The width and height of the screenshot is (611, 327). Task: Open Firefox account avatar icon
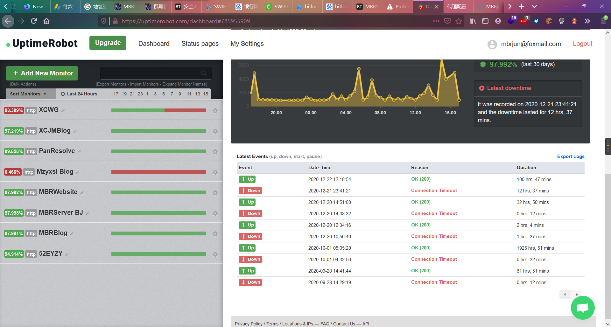click(x=498, y=21)
